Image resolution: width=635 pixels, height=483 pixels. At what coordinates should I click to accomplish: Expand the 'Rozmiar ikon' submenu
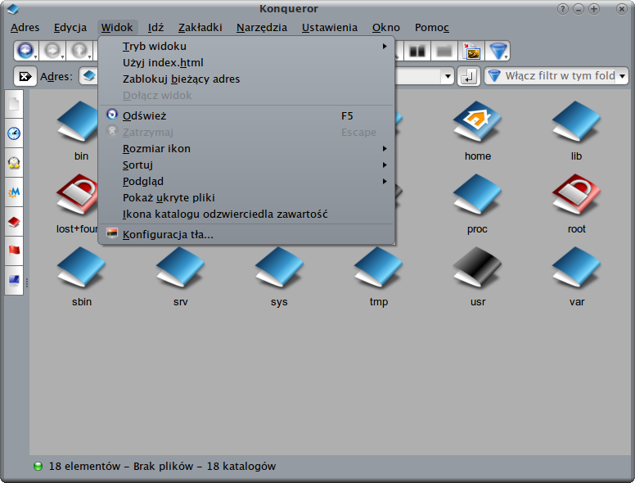click(x=246, y=149)
